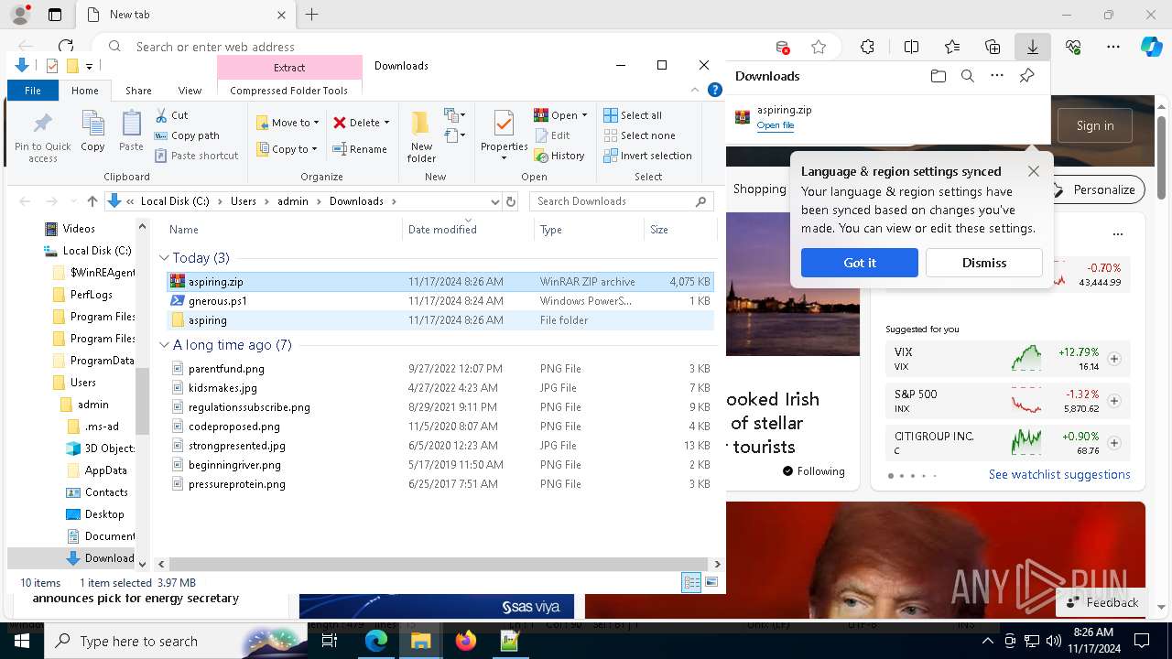The width and height of the screenshot is (1172, 659).
Task: Open the Properties ribbon button
Action: pos(504,135)
